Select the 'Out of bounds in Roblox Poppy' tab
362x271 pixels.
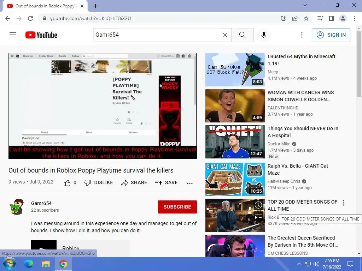[x=45, y=6]
